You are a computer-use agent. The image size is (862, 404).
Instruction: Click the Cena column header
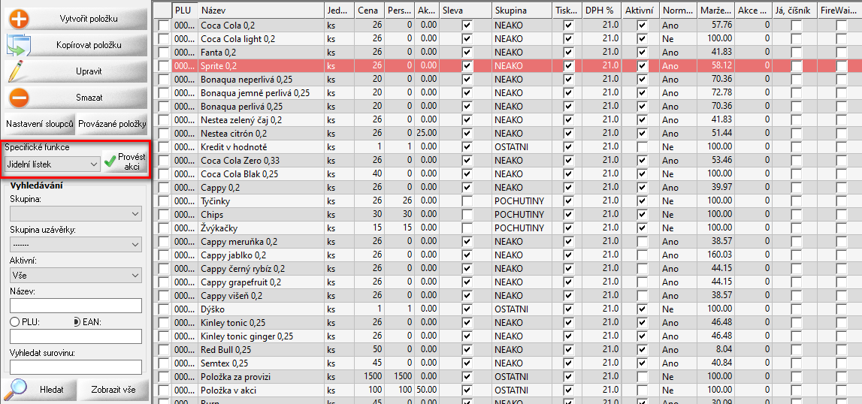[x=368, y=11]
